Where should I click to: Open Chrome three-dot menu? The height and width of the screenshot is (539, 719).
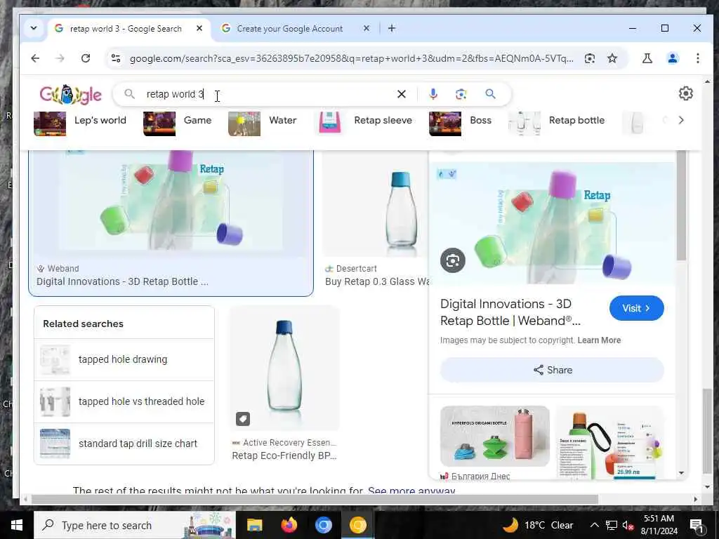coord(697,58)
